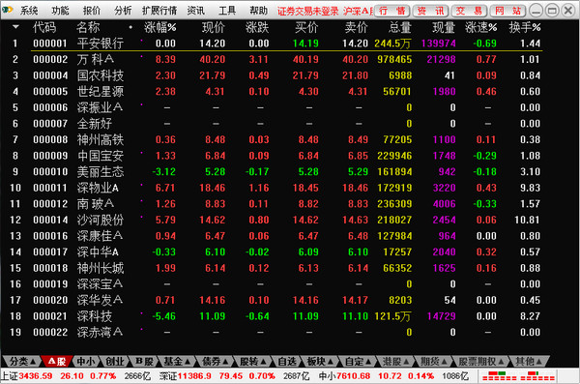Open the 帮助 menu
Image resolution: width=580 pixels, height=384 pixels.
click(258, 11)
